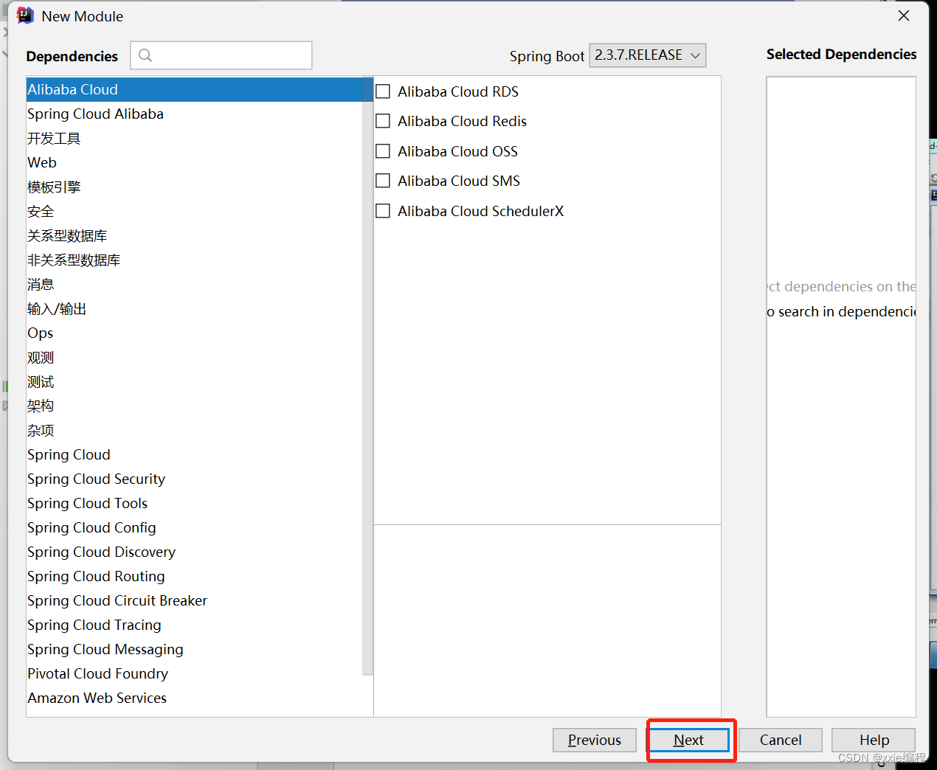Select Amazon Web Services category
The height and width of the screenshot is (770, 937).
[195, 698]
